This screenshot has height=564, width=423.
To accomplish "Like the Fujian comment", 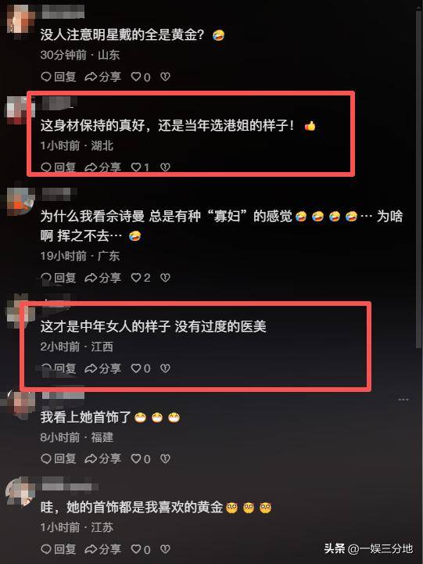I will point(141,458).
